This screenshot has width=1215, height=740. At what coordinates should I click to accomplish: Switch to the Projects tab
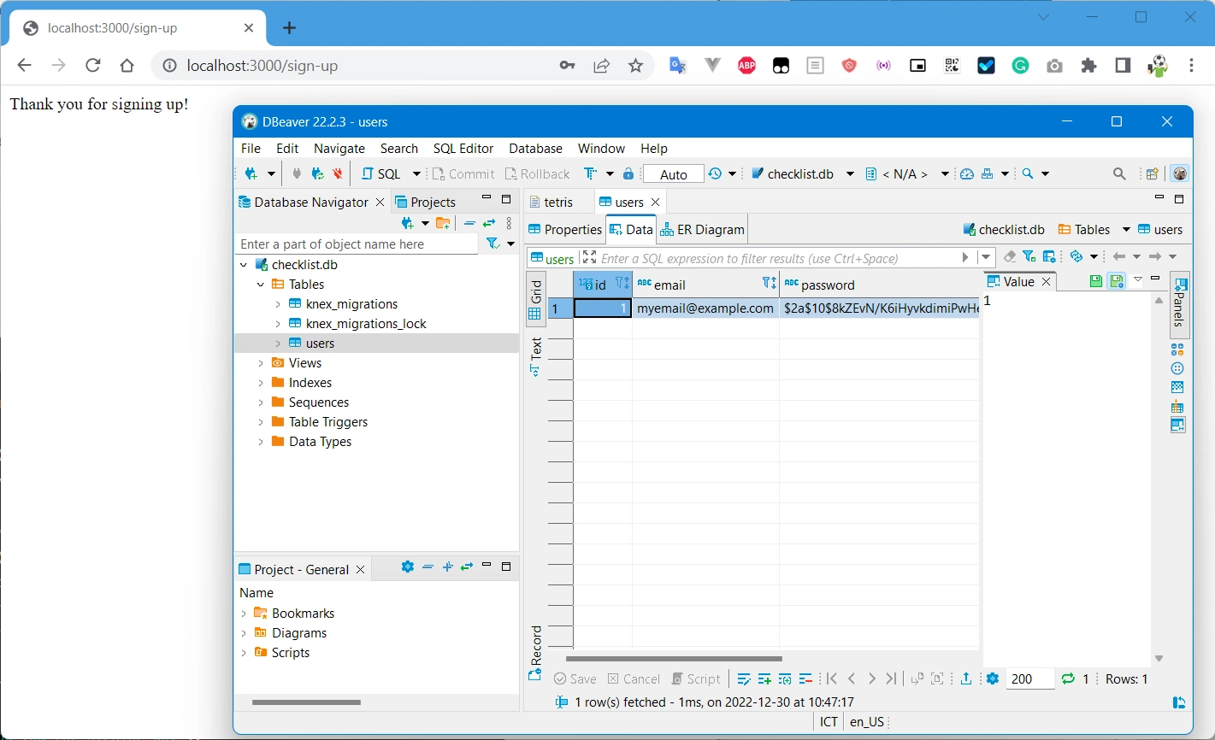pos(425,202)
